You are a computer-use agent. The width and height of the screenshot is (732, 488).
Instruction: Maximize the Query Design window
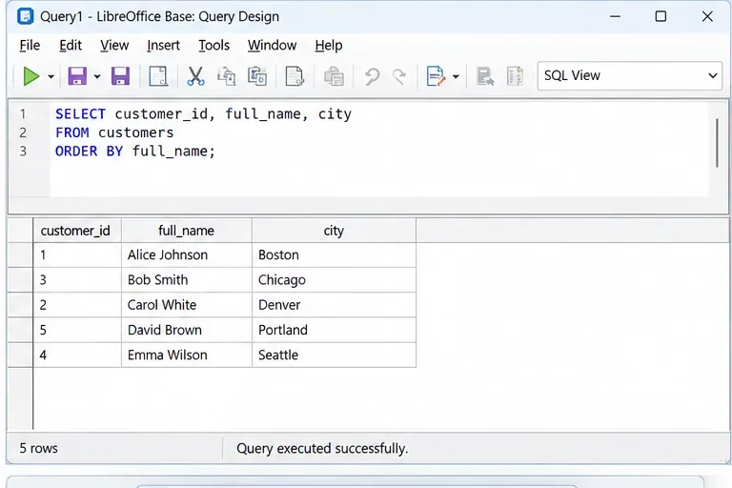(661, 16)
